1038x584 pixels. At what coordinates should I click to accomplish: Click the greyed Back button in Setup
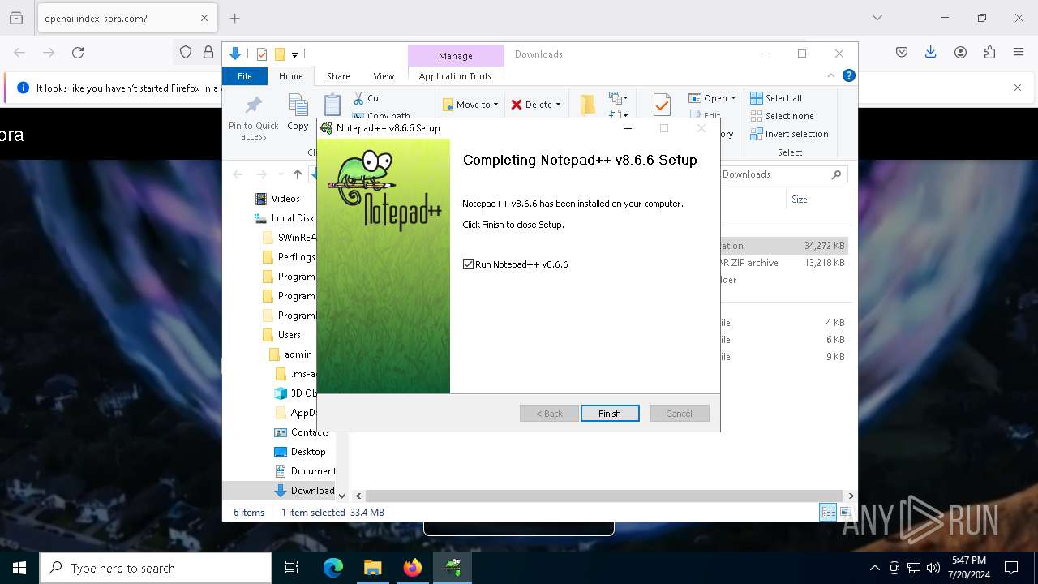pos(549,414)
